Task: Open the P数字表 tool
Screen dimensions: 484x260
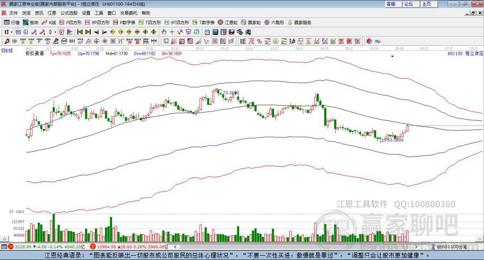Action: point(124,23)
